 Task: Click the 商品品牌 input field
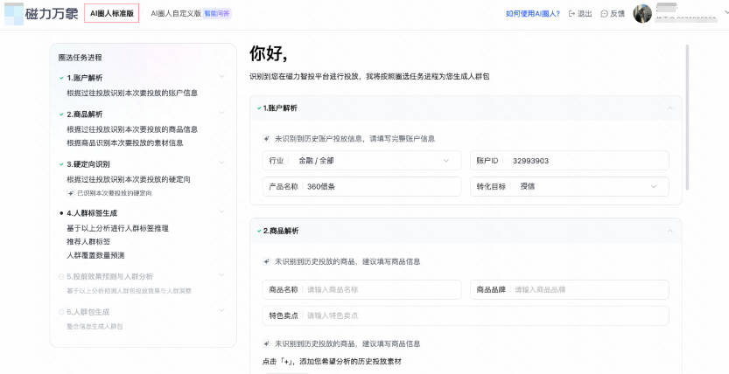click(570, 289)
